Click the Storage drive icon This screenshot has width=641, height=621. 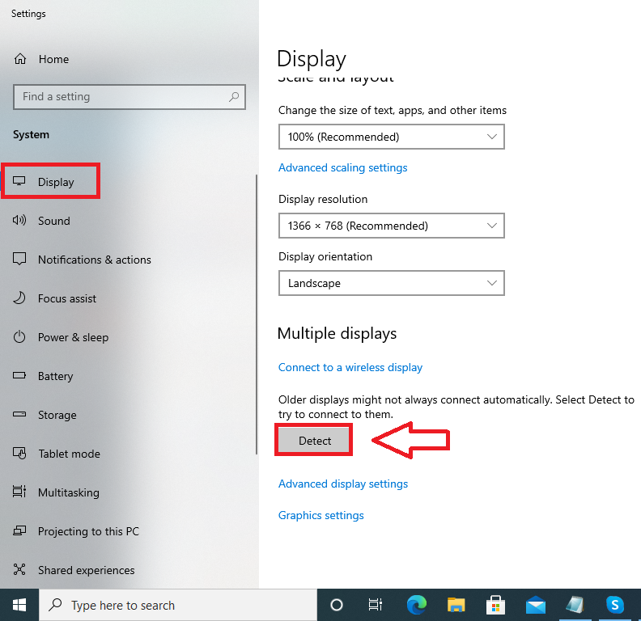click(x=19, y=414)
